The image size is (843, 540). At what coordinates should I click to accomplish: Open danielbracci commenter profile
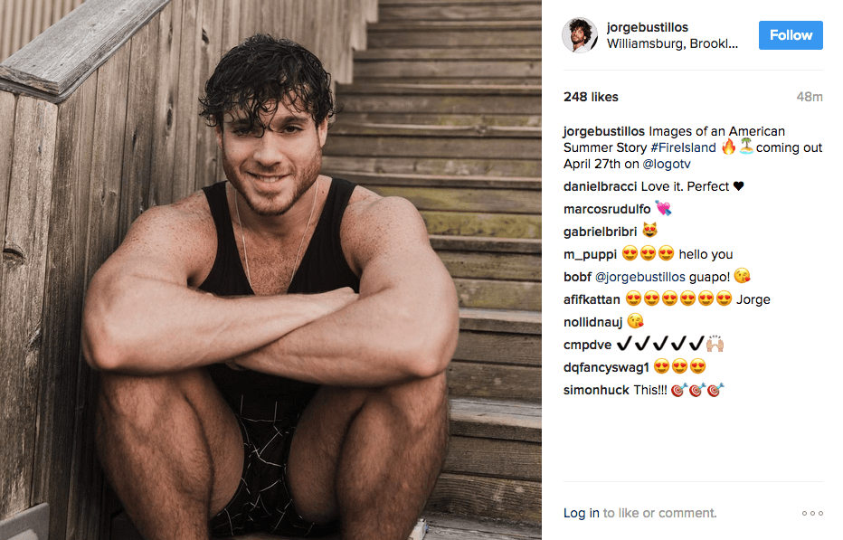point(600,186)
